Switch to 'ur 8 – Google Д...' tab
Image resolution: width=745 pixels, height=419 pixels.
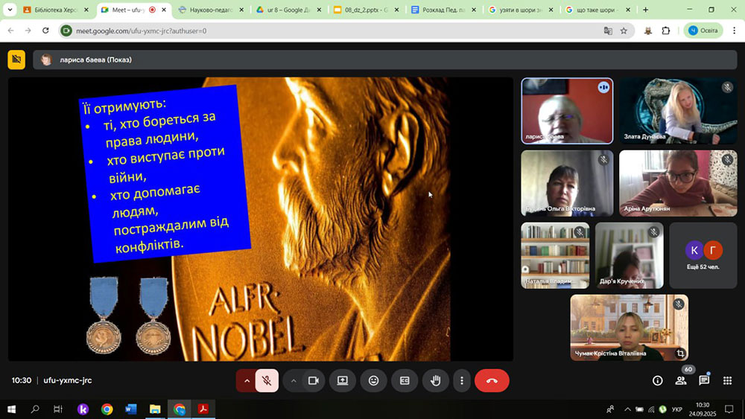click(x=288, y=10)
